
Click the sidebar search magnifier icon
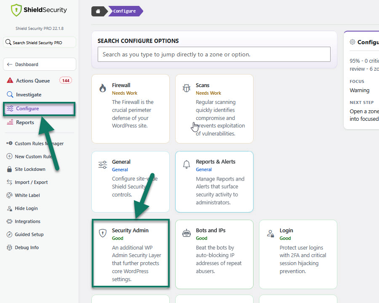click(x=8, y=42)
